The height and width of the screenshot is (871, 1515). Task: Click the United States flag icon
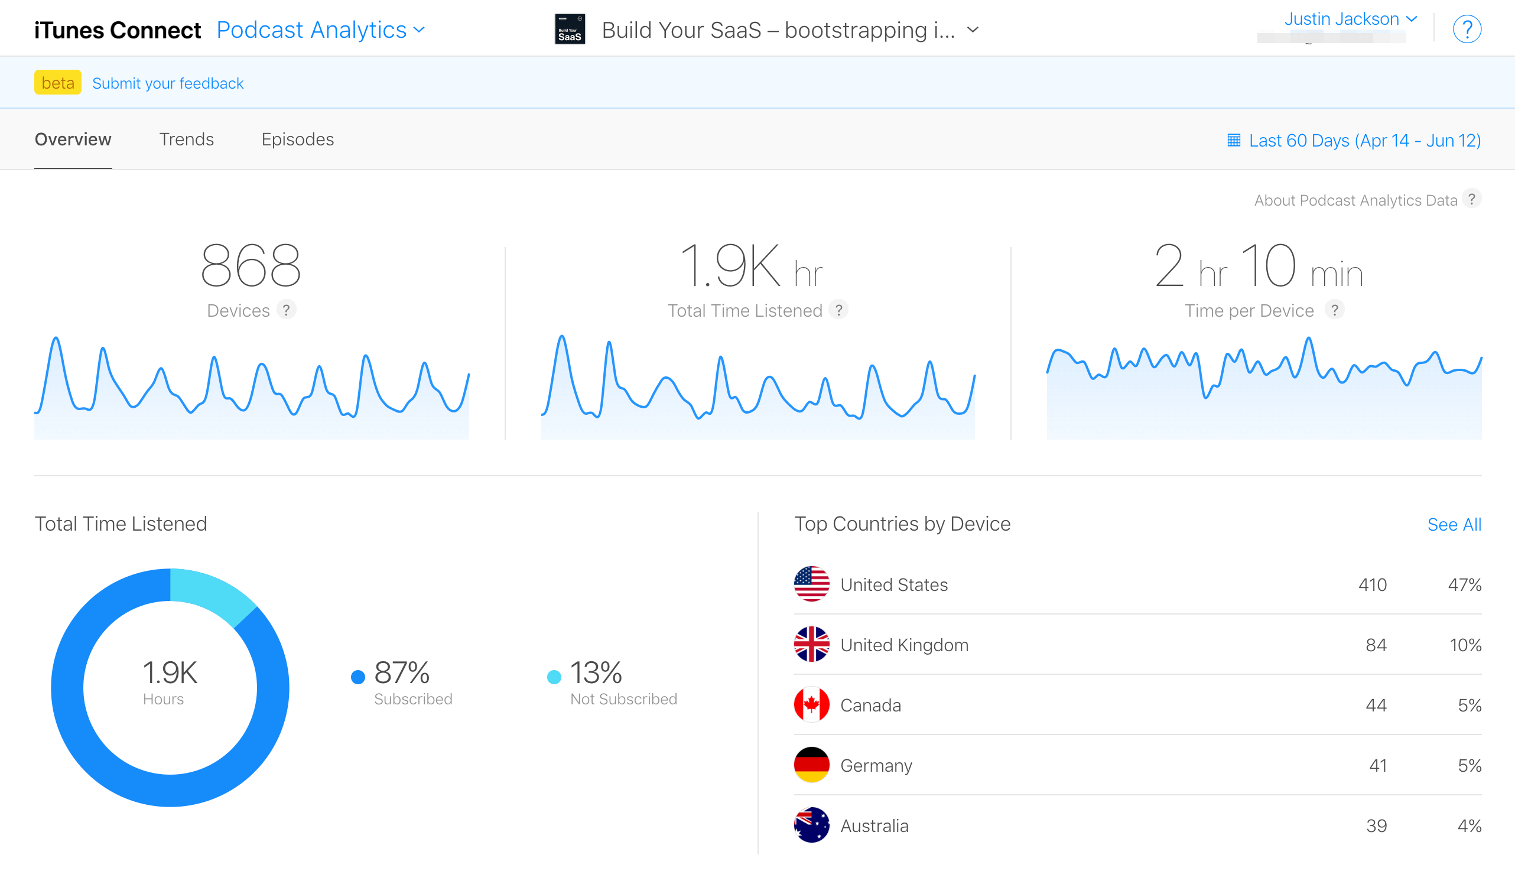coord(811,584)
